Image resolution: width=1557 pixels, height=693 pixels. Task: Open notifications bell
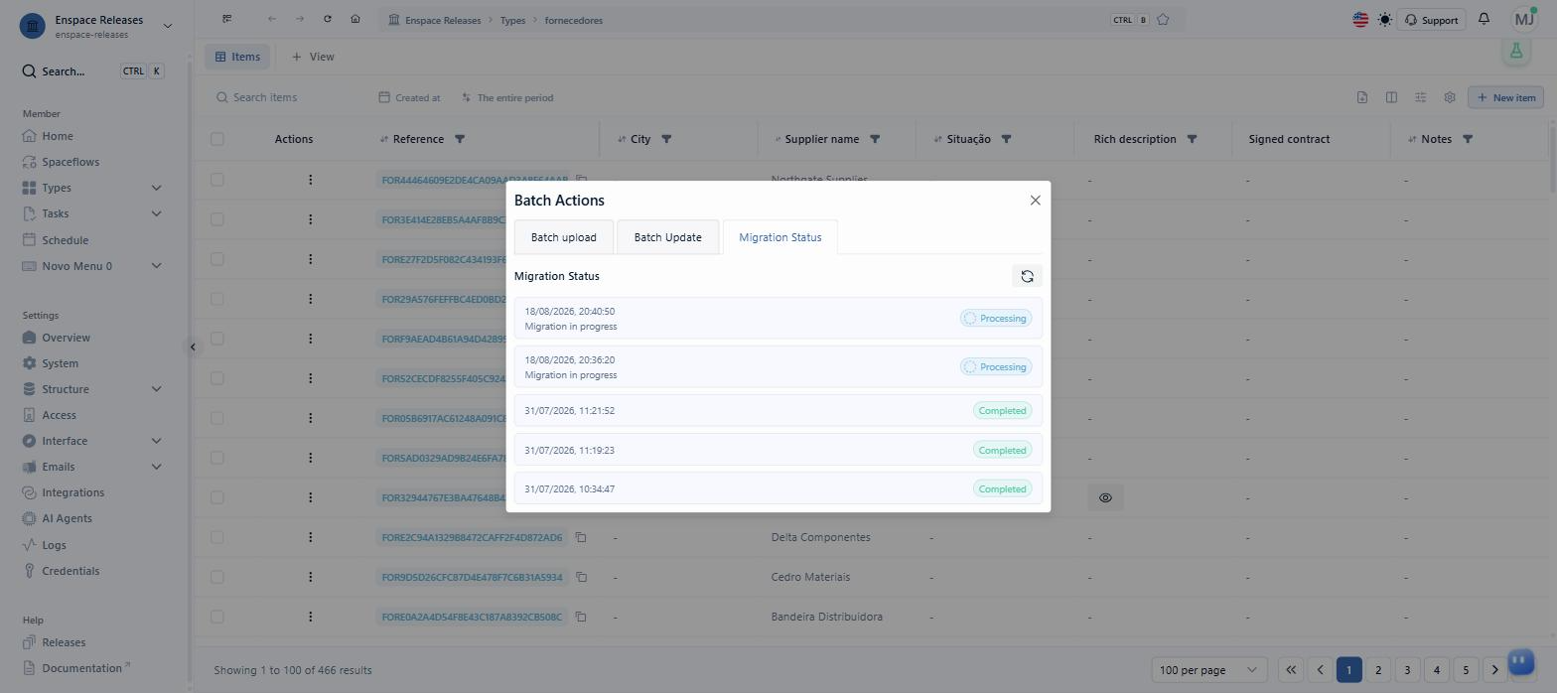1484,20
